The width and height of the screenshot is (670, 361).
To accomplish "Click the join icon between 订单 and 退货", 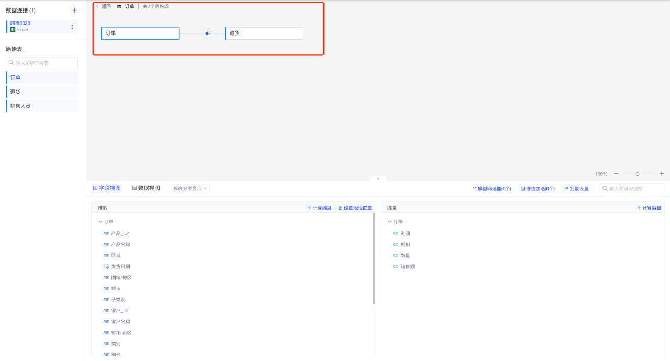I will [x=208, y=33].
